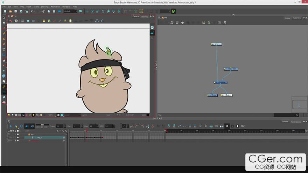Toggle the Sound Scrubbing button

(32, 126)
